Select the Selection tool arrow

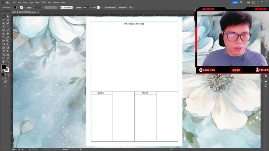click(x=3, y=16)
